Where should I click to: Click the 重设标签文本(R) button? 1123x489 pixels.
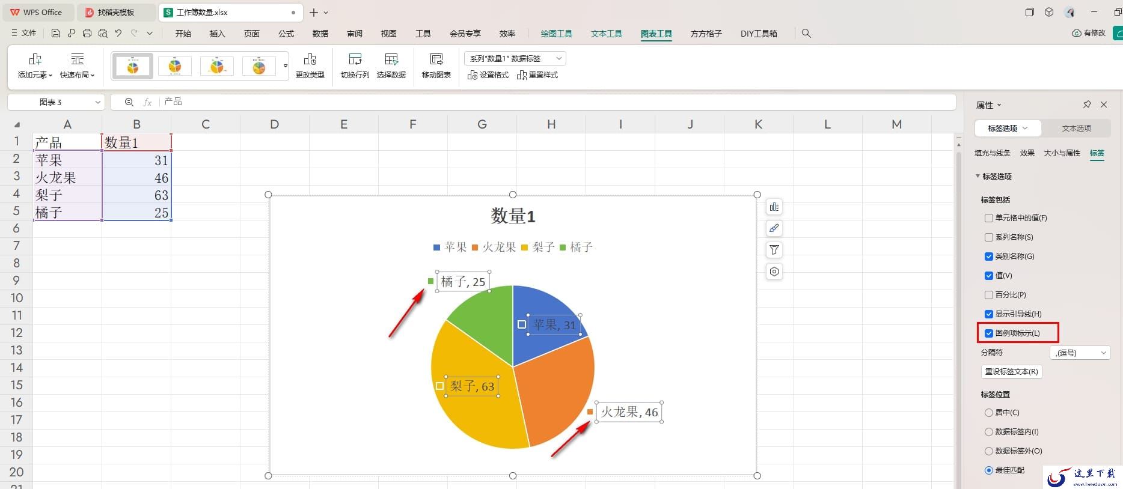click(1011, 372)
